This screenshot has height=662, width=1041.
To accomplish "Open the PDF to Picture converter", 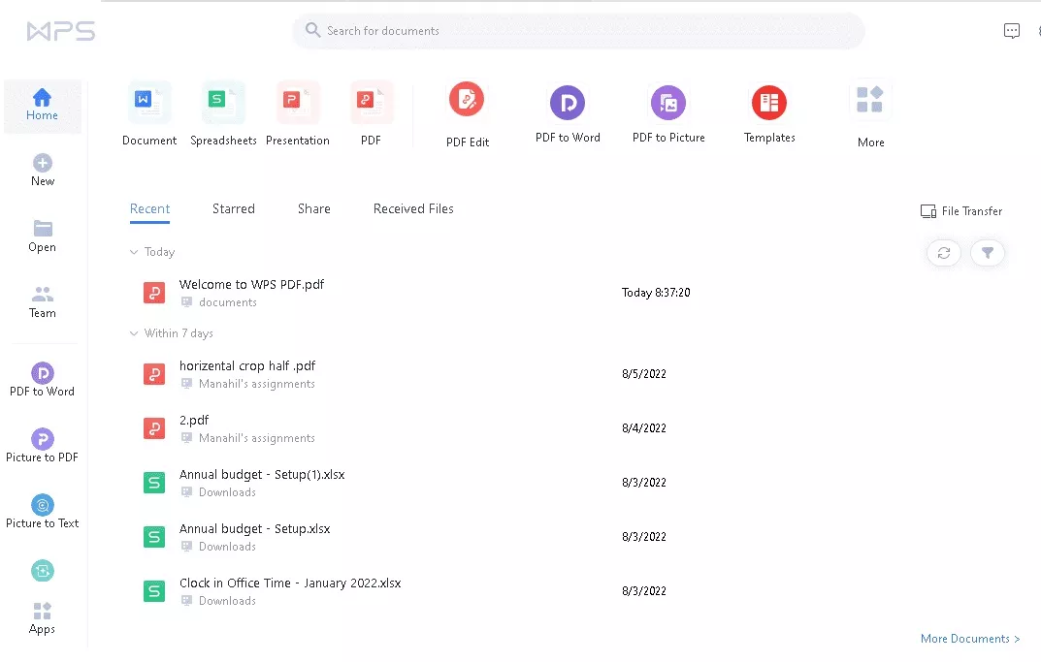I will pos(668,114).
